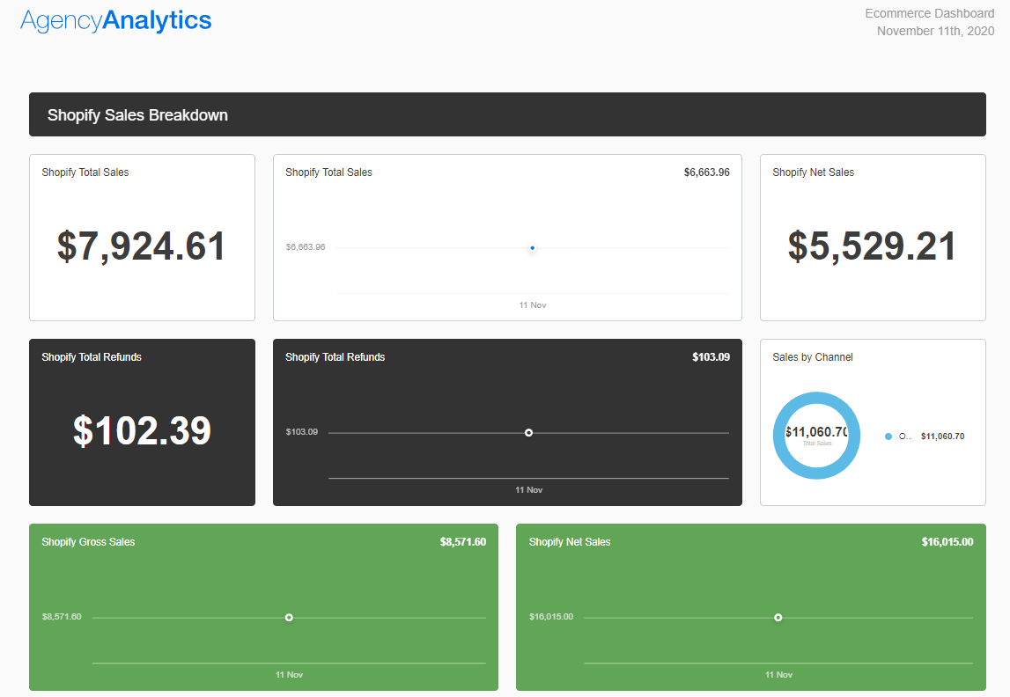Click the Shopify Net Sales label above $5,529.21
1010x697 pixels.
coord(813,172)
